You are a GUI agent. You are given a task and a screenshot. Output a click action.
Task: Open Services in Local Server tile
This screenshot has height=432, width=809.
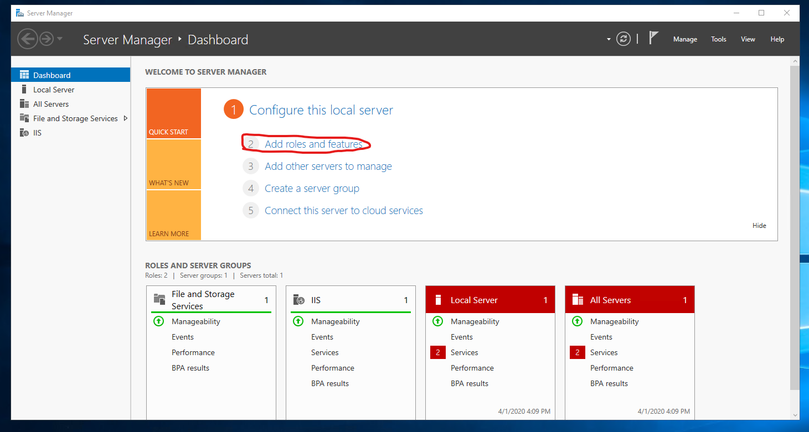(x=465, y=352)
